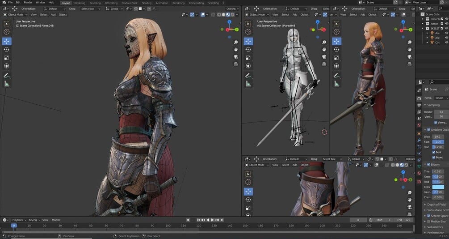Open the Texture checker properties tab

pyautogui.click(x=419, y=182)
